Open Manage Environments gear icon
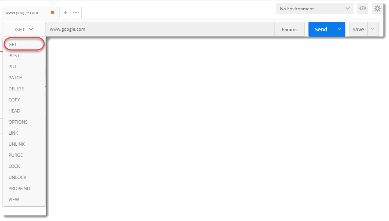This screenshot has height=221, width=389. [377, 9]
